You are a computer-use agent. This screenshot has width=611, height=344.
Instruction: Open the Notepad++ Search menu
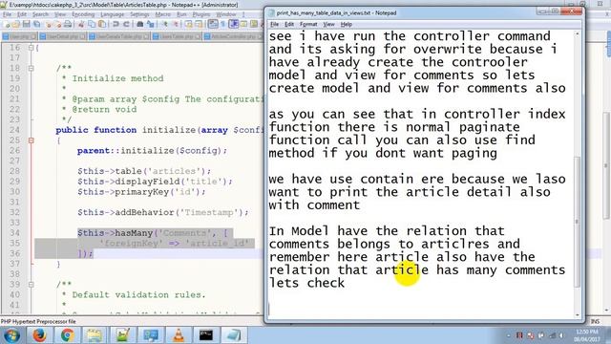click(40, 14)
